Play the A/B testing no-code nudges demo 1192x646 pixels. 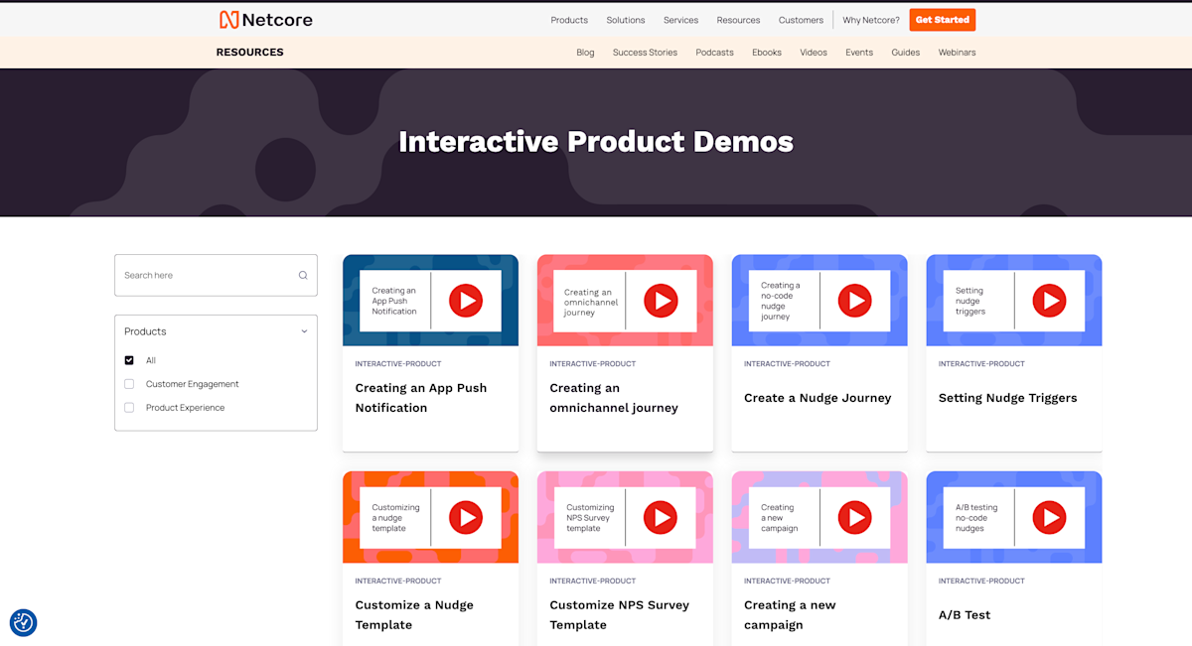(1049, 517)
